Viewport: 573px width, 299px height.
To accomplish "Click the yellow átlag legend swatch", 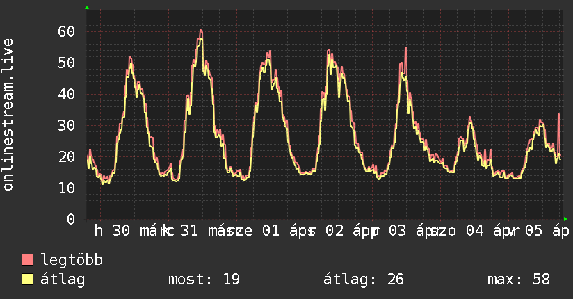I will 27,280.
